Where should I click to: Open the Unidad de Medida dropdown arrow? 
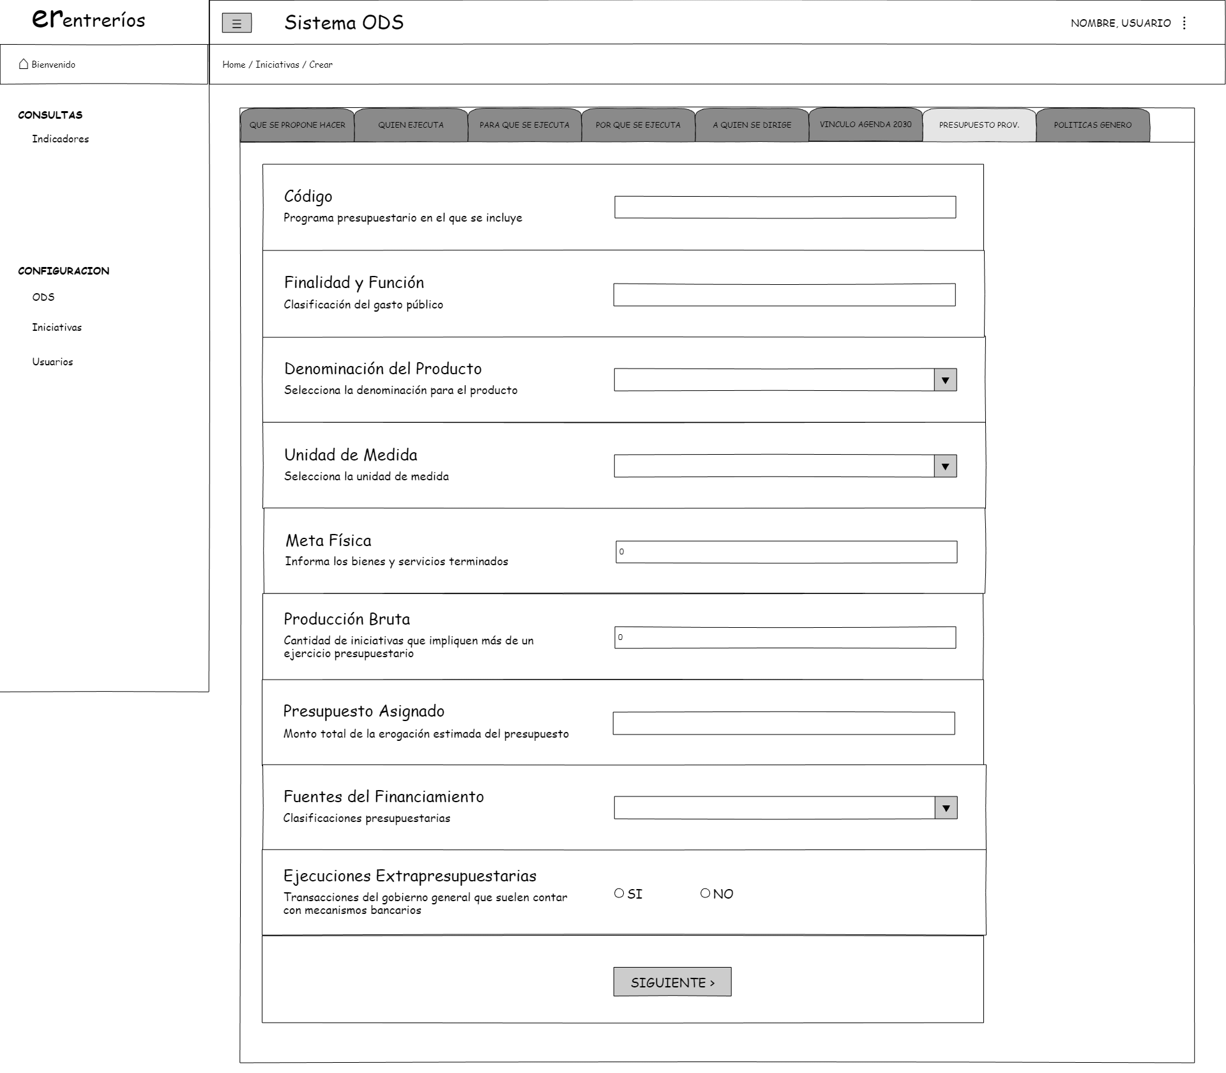coord(945,466)
